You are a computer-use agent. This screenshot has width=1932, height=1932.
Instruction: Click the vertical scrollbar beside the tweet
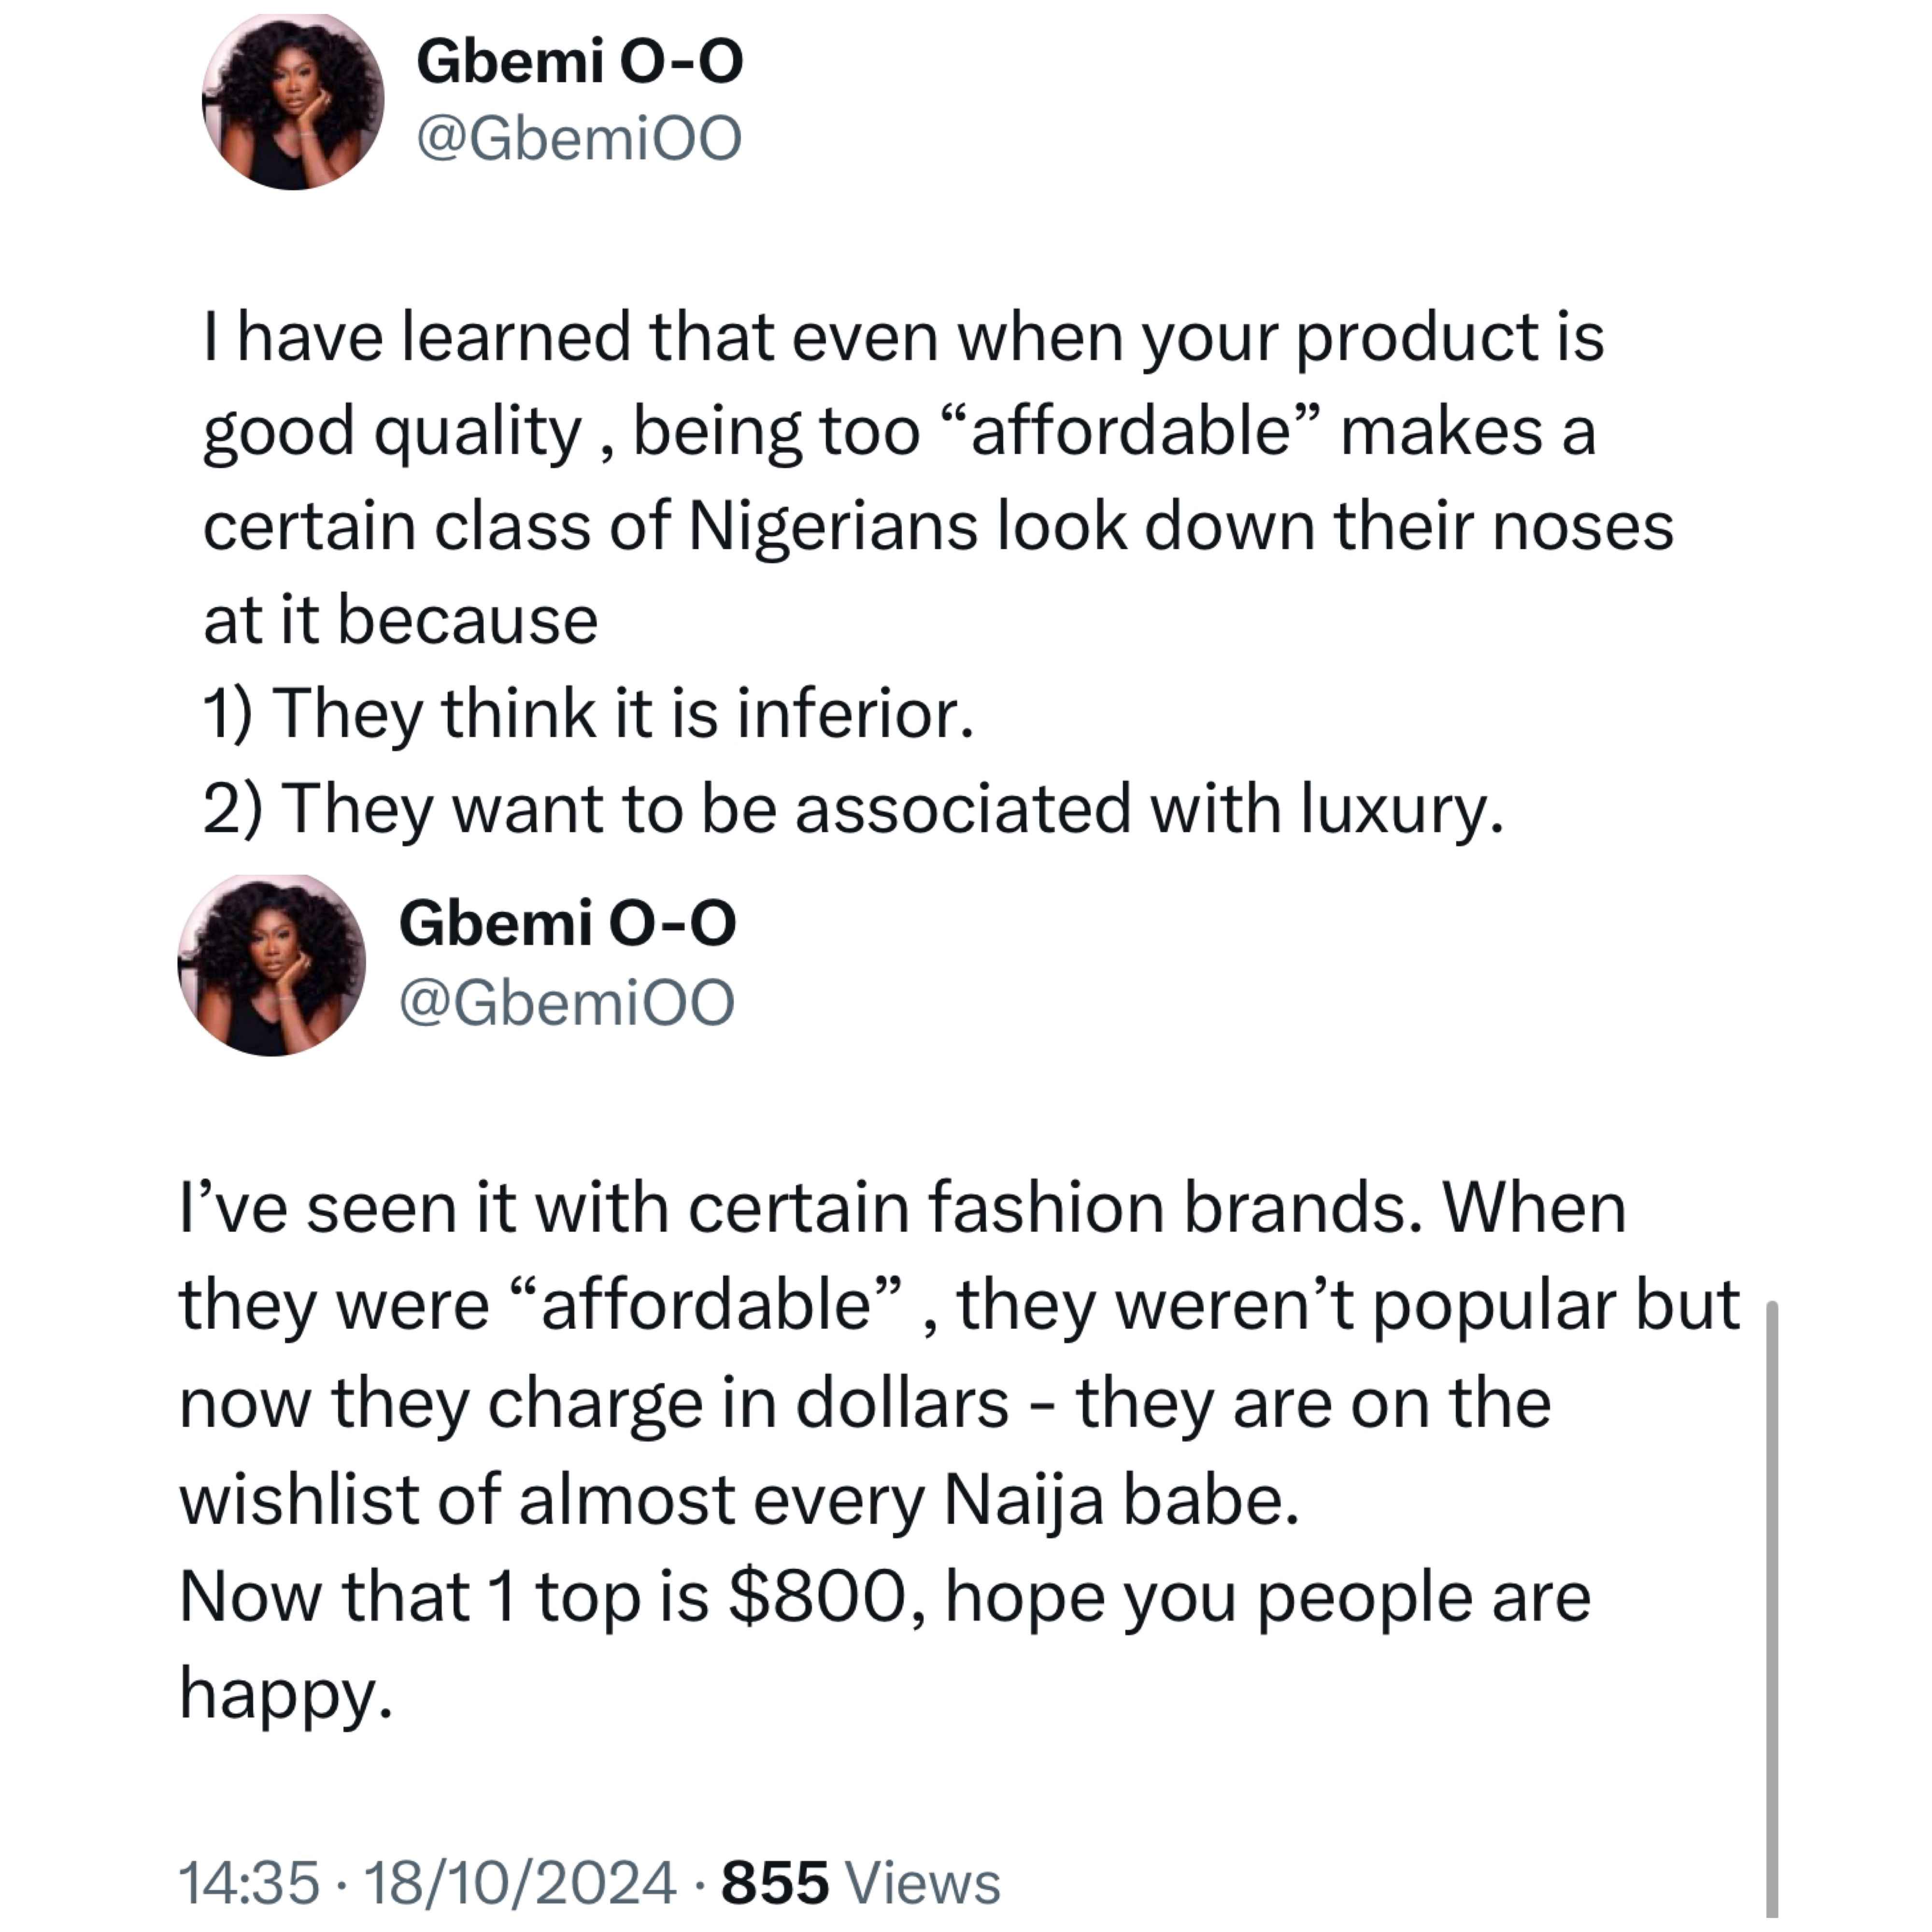click(1772, 1610)
